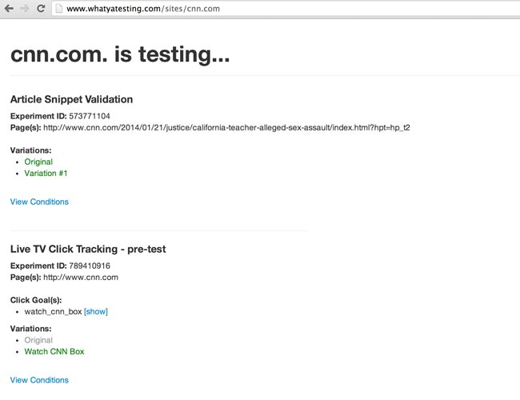Click experiment ID 573771104
520x400 pixels.
(x=90, y=116)
